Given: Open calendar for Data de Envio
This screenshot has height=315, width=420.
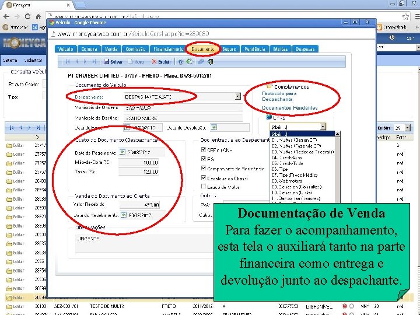Looking at the screenshot, I should (127, 128).
